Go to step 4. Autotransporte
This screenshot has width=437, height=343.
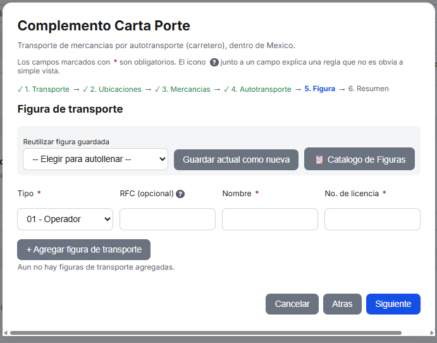[257, 89]
